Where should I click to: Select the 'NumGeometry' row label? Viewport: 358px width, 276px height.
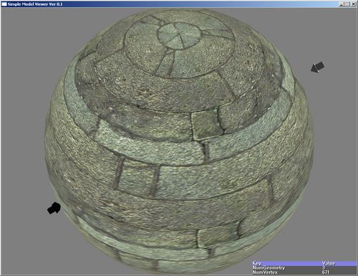coord(268,267)
